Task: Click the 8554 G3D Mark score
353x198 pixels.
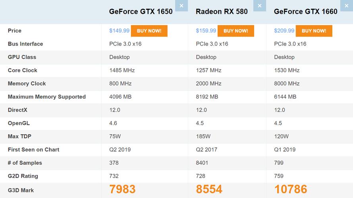Action: click(x=209, y=190)
